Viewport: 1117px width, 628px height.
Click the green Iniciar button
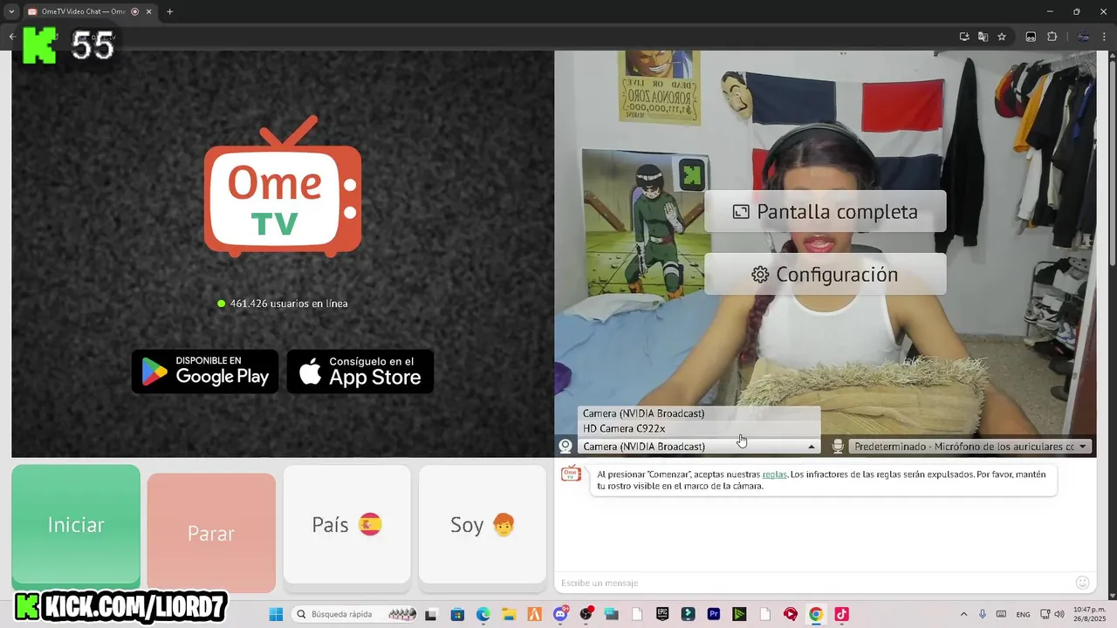[76, 525]
